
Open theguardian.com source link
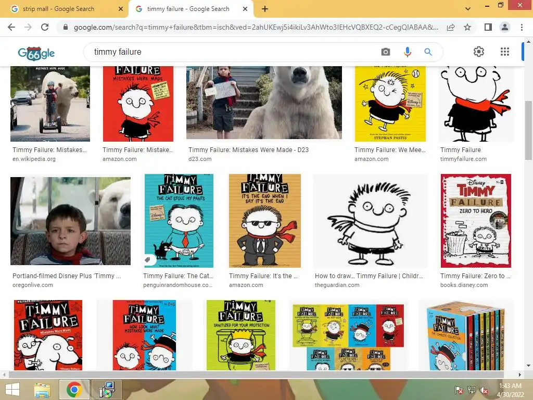(337, 285)
